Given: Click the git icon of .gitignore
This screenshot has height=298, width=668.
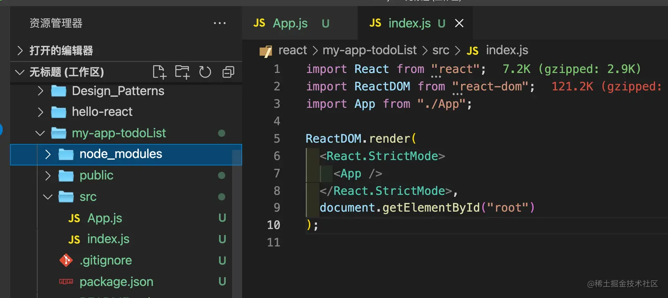Looking at the screenshot, I should click(66, 261).
